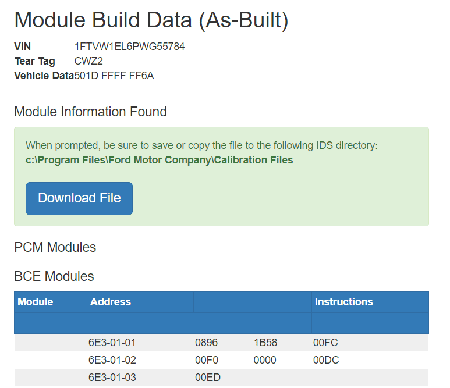The image size is (450, 388).
Task: Select the Tear Tag value CWZ2
Action: point(88,61)
